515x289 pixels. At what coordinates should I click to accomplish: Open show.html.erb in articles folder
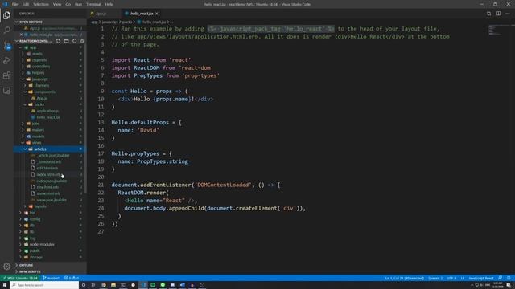(48, 193)
